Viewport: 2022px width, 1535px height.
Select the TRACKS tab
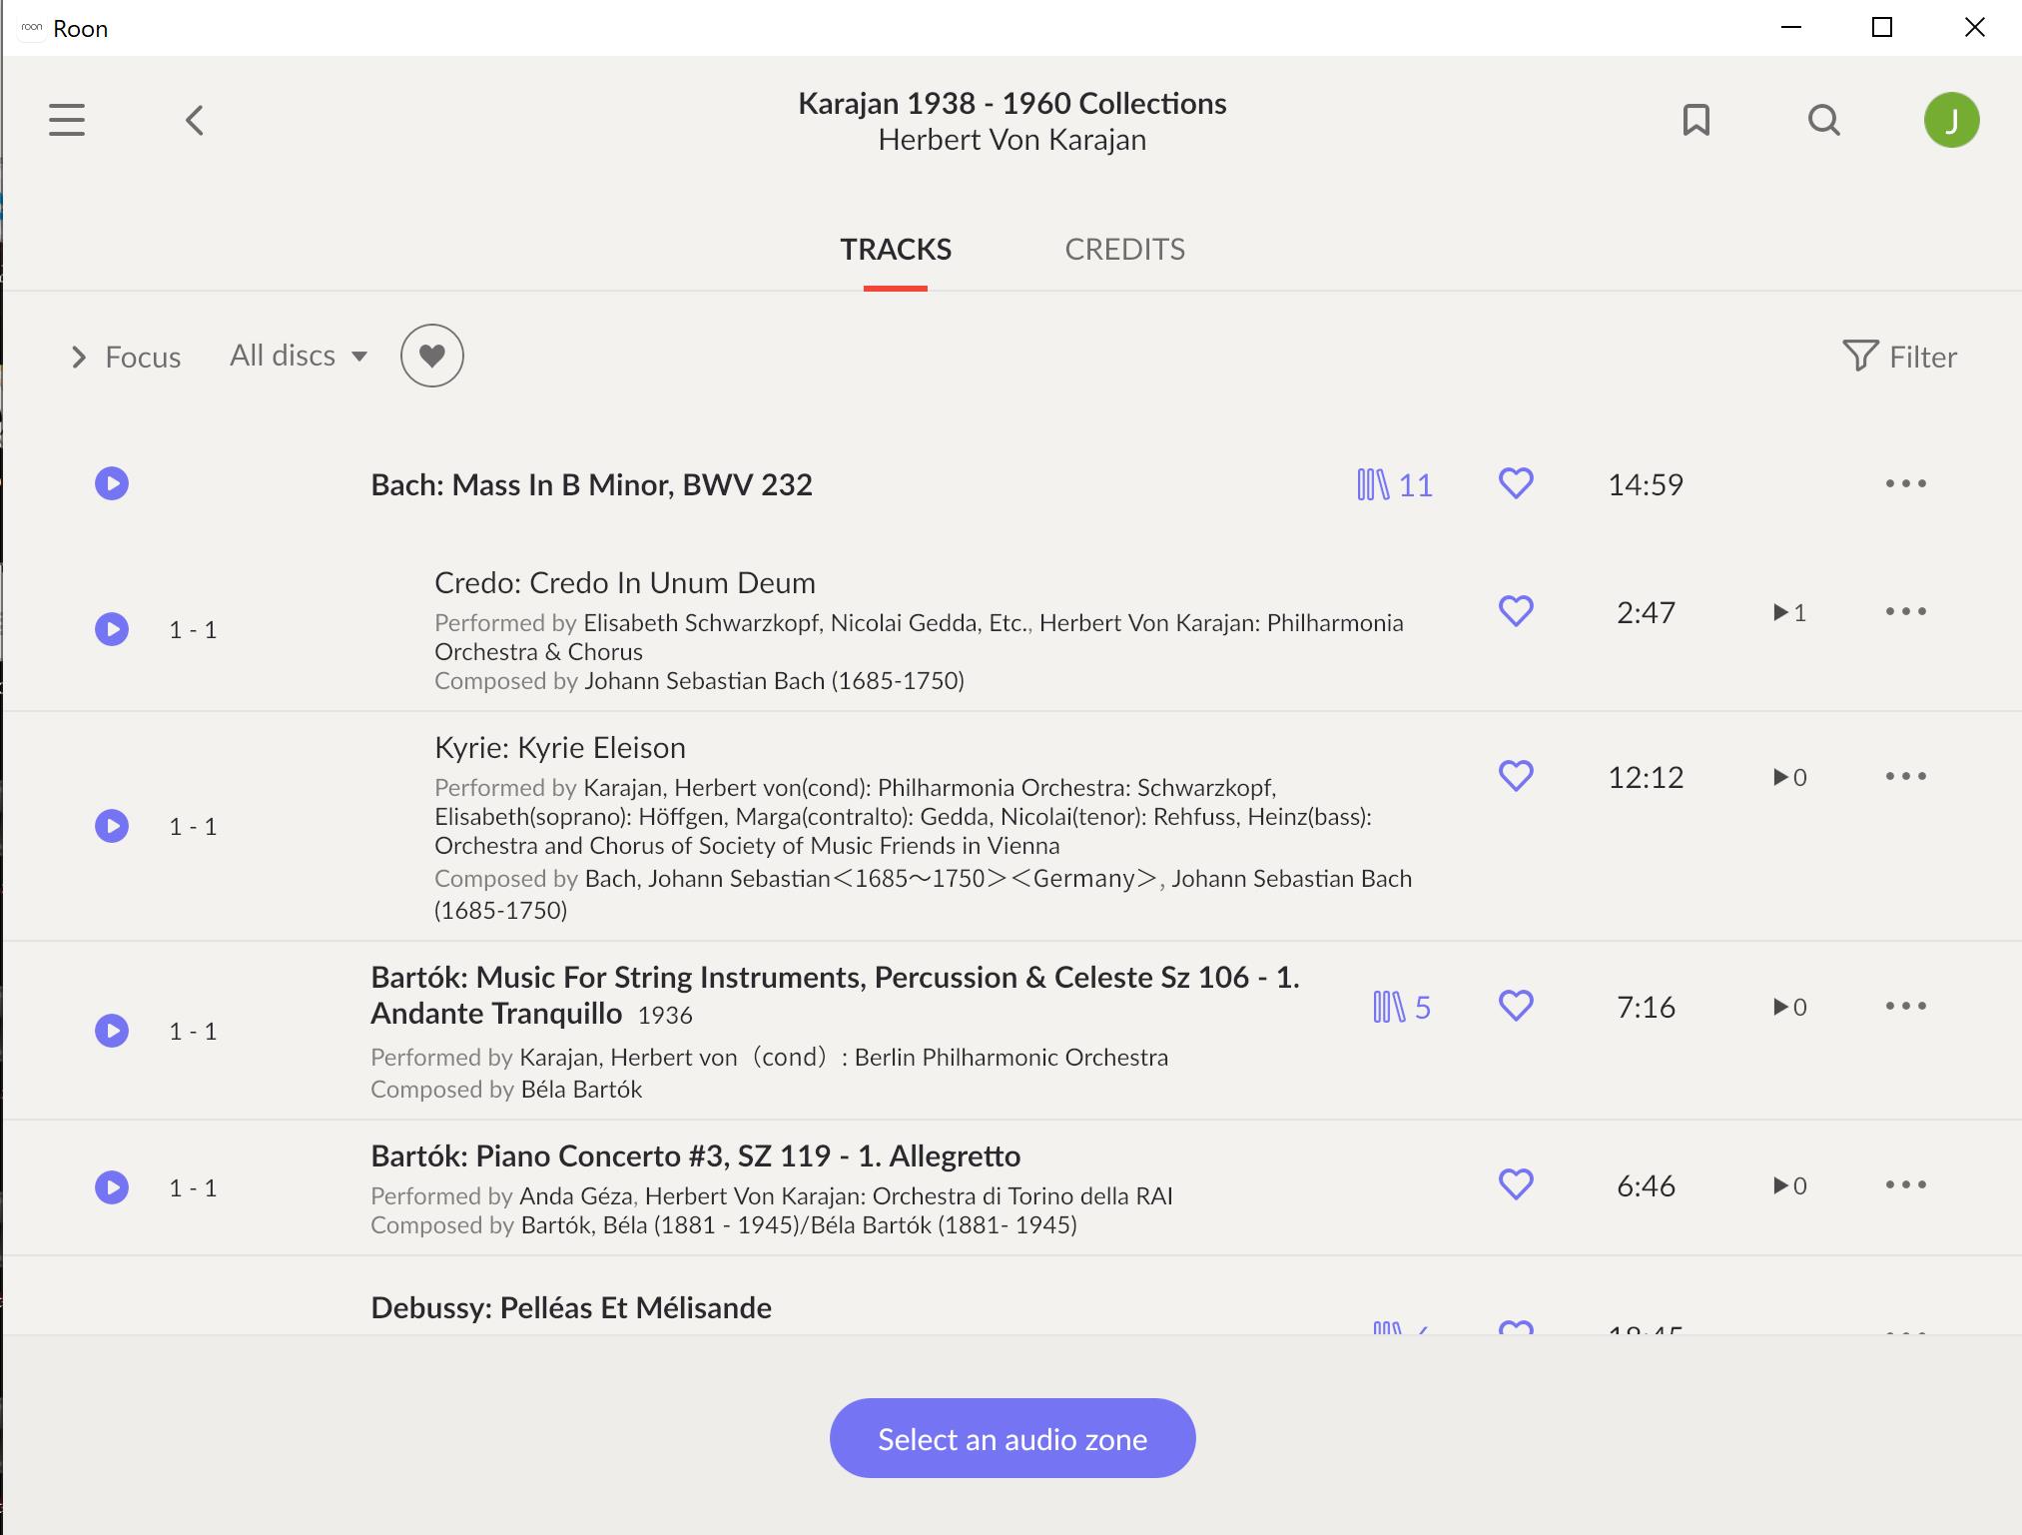pyautogui.click(x=895, y=249)
